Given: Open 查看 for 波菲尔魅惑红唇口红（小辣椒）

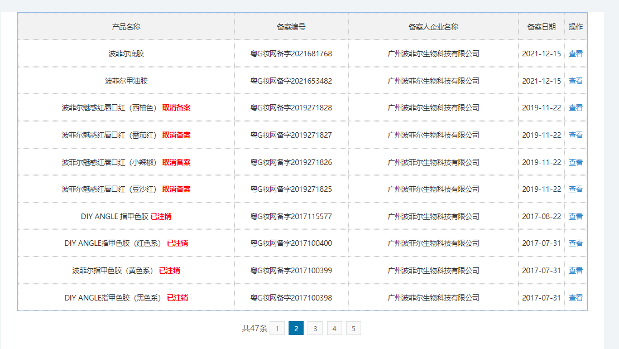Looking at the screenshot, I should (x=575, y=162).
